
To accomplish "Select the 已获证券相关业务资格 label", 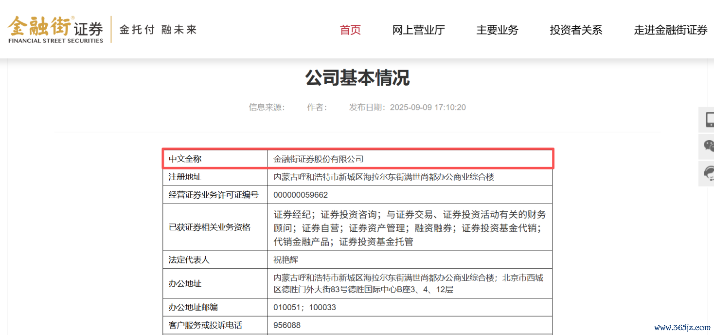I will pyautogui.click(x=210, y=227).
